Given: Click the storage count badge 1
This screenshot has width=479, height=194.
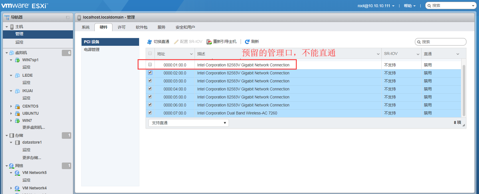Looking at the screenshot, I should (x=66, y=135).
